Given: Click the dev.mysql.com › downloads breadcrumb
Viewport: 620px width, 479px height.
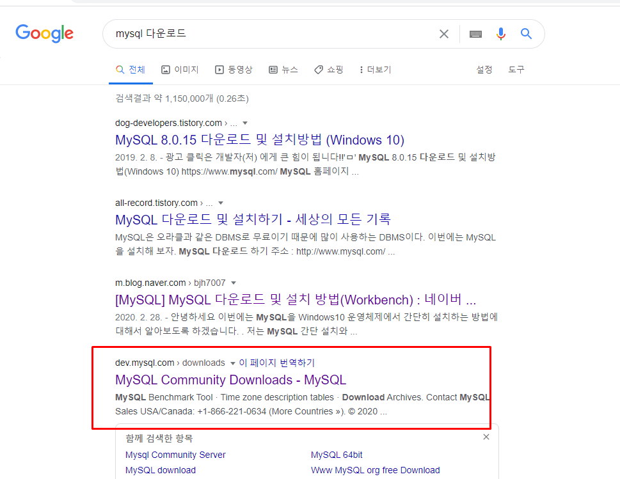Looking at the screenshot, I should [x=170, y=363].
